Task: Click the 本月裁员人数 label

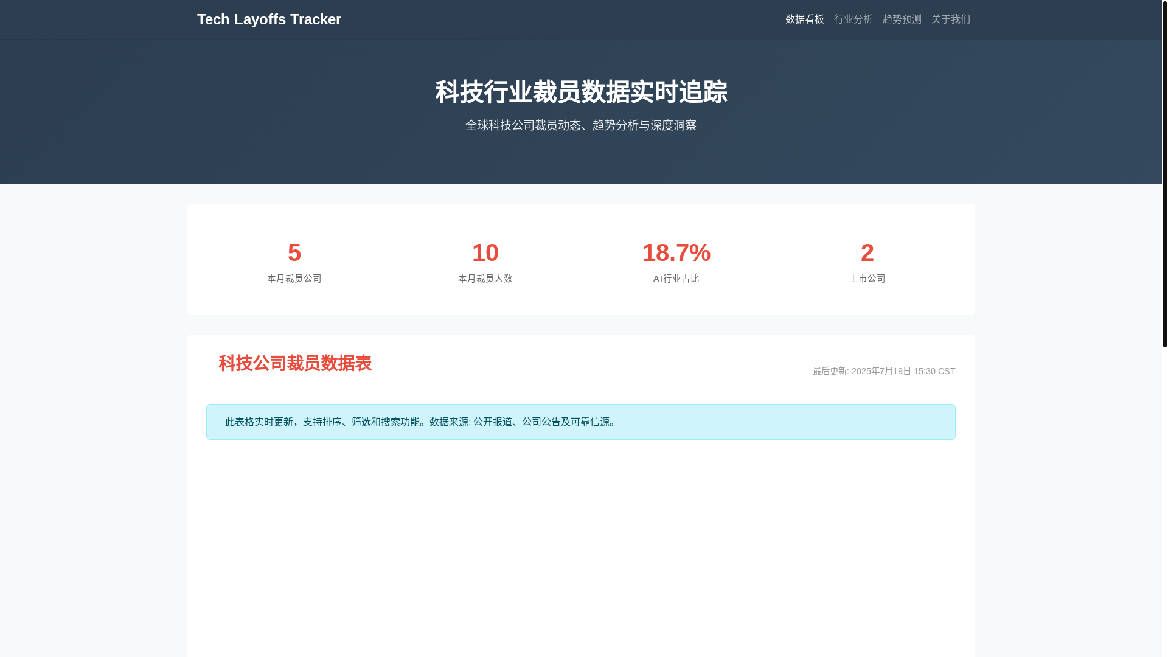Action: click(485, 279)
